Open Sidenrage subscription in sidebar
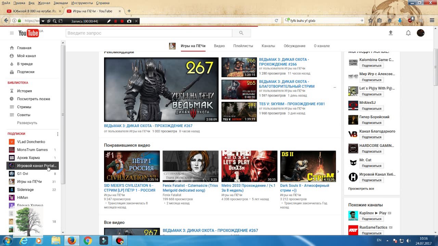438x246 pixels. [x=33, y=190]
